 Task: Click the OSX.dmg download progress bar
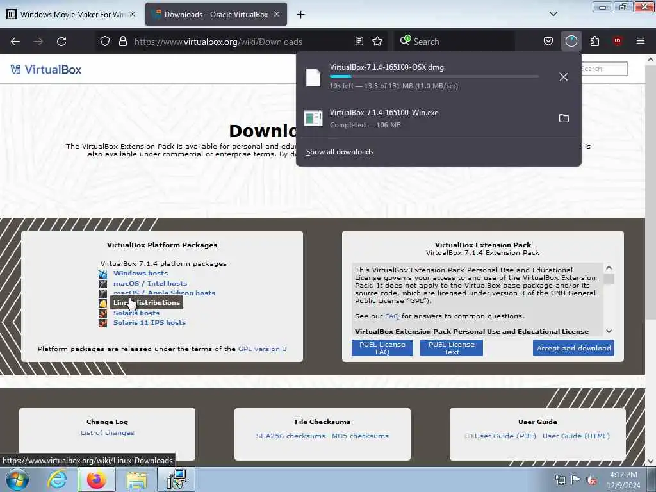(x=434, y=76)
